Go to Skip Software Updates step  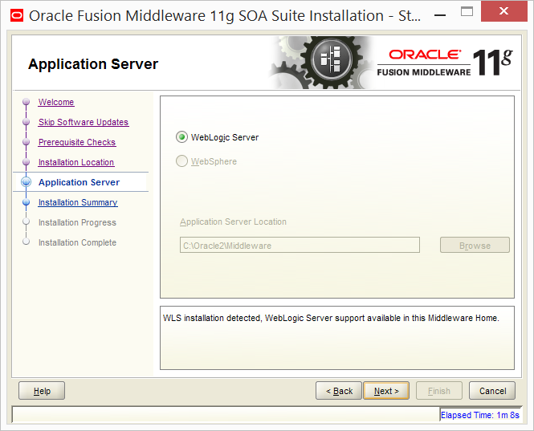coord(84,122)
